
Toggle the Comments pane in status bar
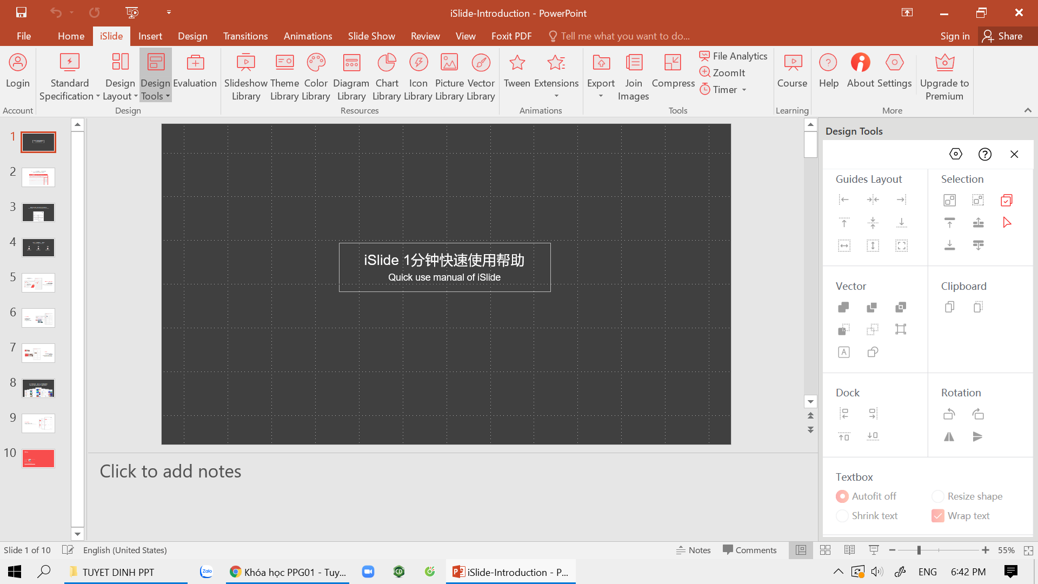[x=750, y=550]
